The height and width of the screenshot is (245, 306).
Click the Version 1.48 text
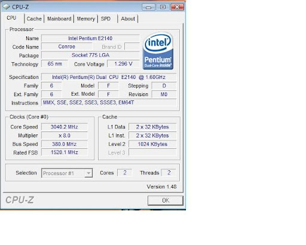click(x=161, y=186)
